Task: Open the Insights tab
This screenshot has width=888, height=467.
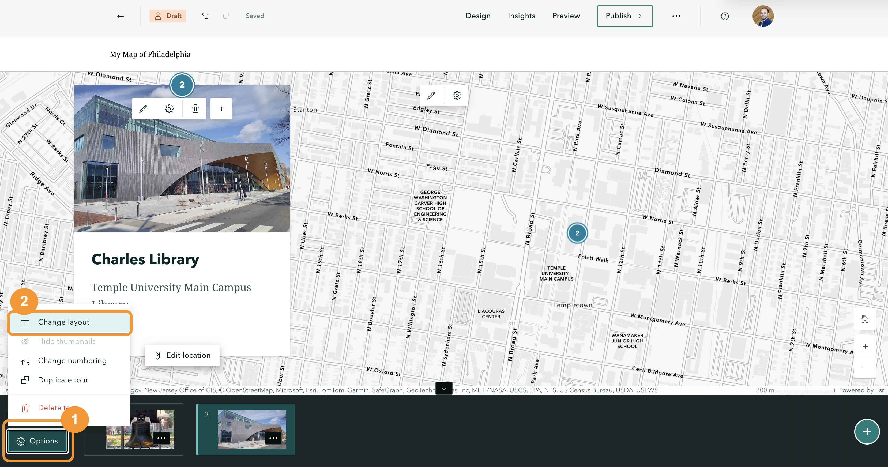Action: tap(521, 16)
